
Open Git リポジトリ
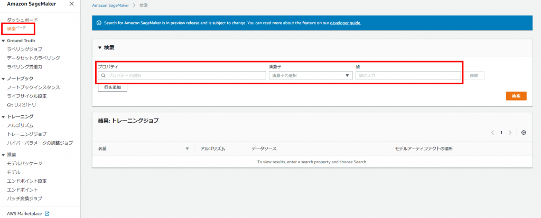pos(21,105)
